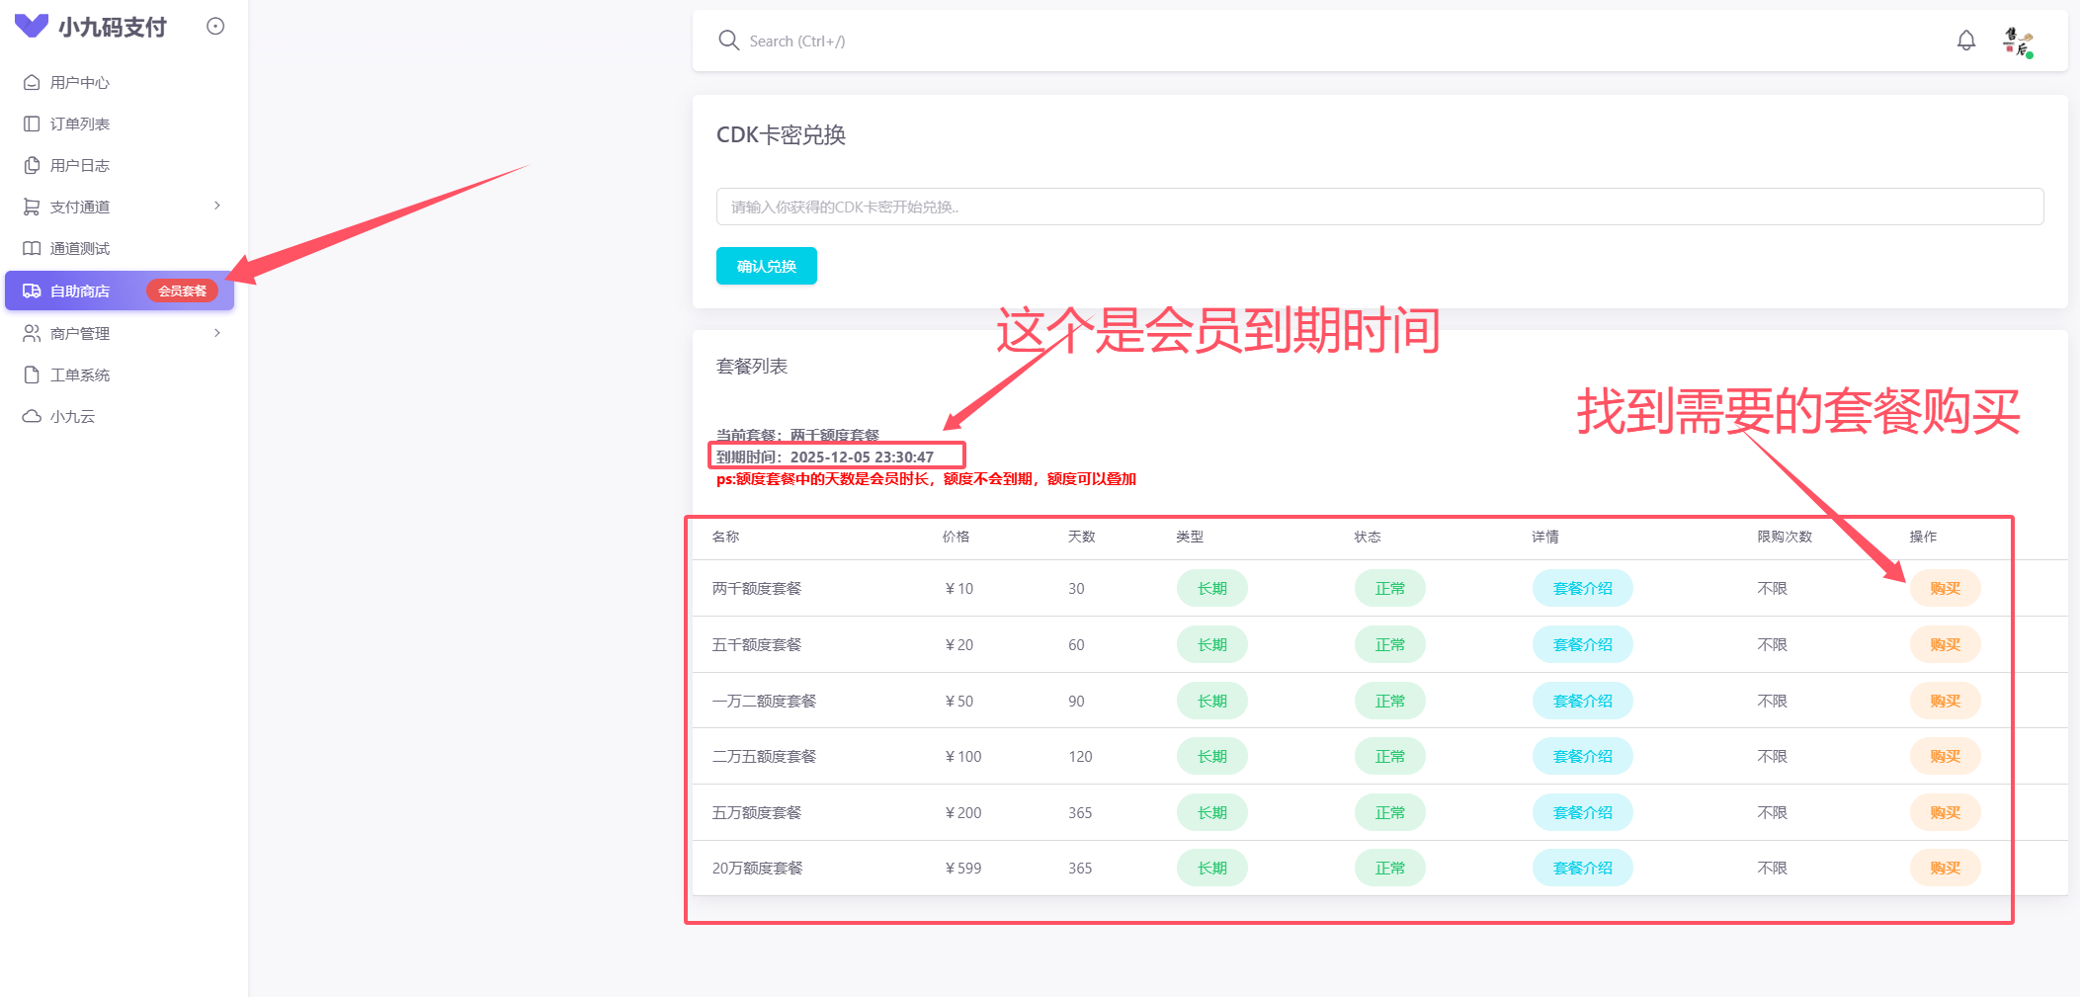Expand the 支付通道 submenu chevron
Image resolution: width=2080 pixels, height=997 pixels.
click(217, 207)
